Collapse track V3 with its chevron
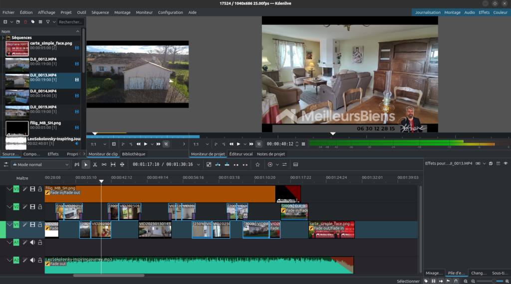Viewport: 511px width, 284px height. [x=9, y=189]
